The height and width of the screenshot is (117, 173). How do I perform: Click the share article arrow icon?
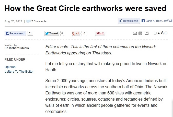pyautogui.click(x=147, y=33)
